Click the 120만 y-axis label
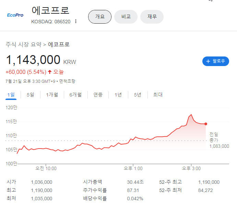Viewport: 237px width, 205px height. pos(11,107)
